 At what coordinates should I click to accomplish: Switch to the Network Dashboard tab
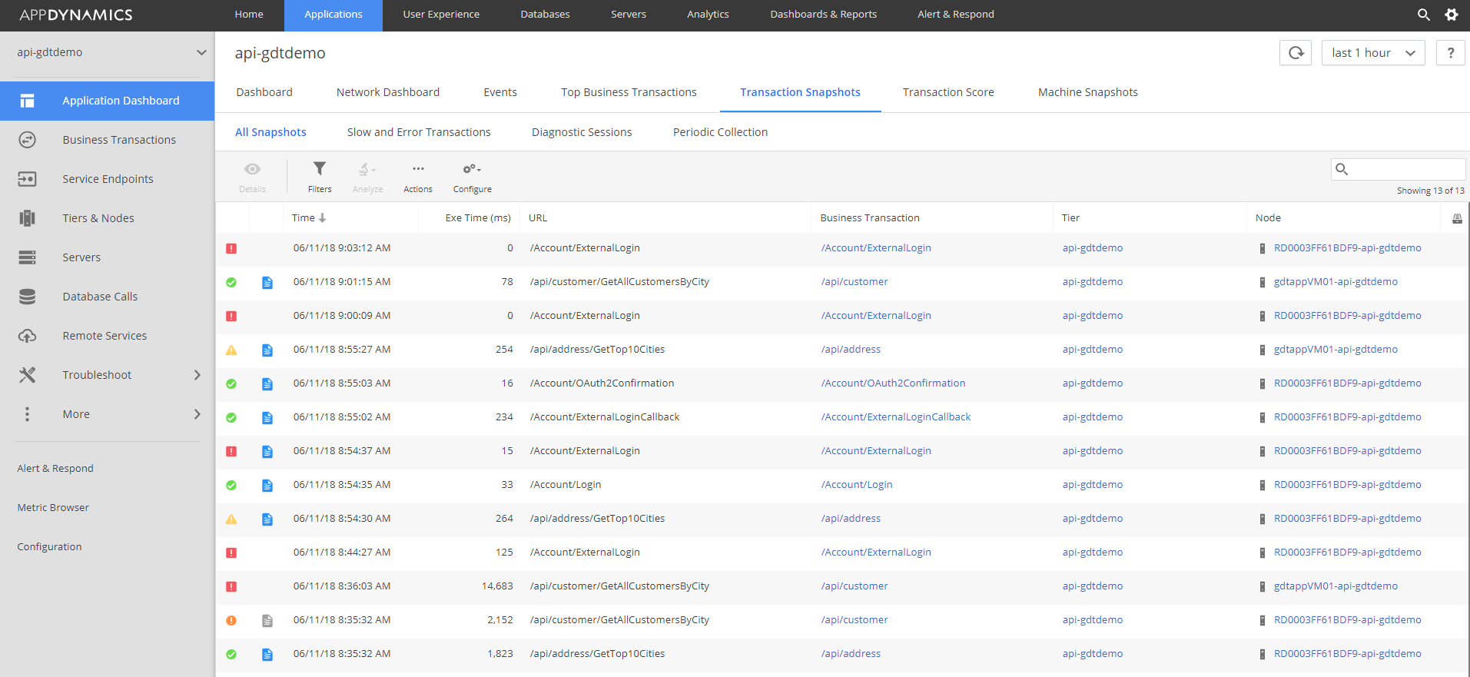tap(388, 92)
